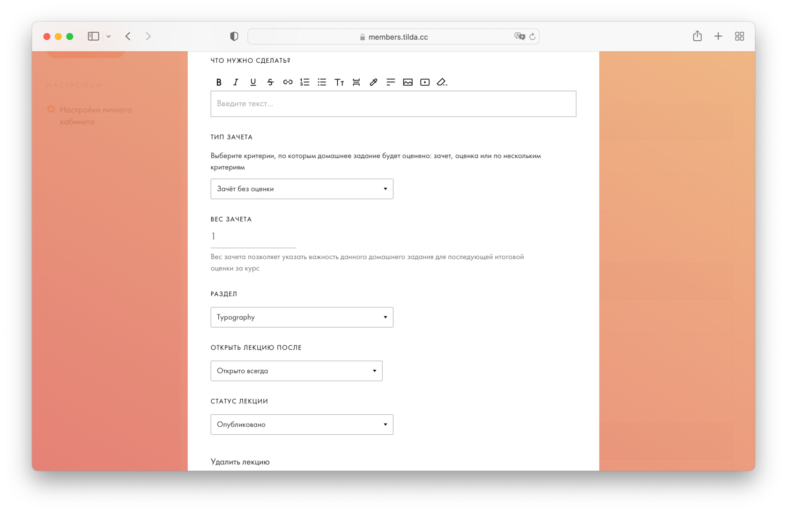The height and width of the screenshot is (513, 787).
Task: Click 'Удалить лекцию' link
Action: tap(240, 462)
